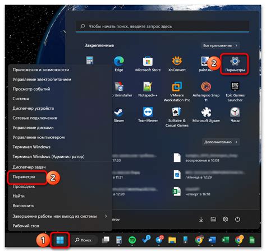Open Excel from the taskbar
The image size is (266, 252).
click(x=225, y=240)
